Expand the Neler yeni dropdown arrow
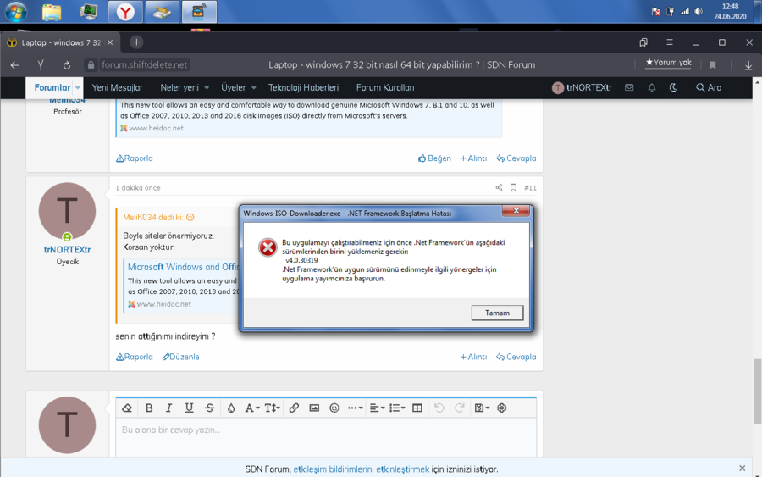The image size is (762, 477). click(x=207, y=88)
